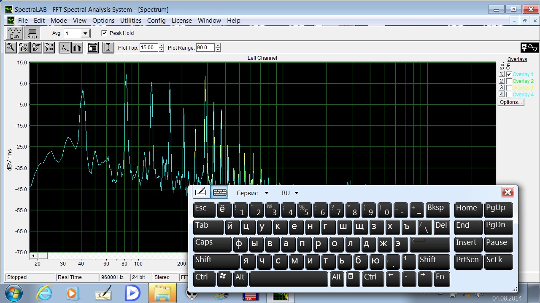This screenshot has width=540, height=303.
Task: Click the vertical autoscale icon
Action: [x=108, y=48]
